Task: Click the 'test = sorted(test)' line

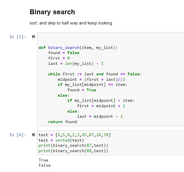Action: tap(61, 140)
